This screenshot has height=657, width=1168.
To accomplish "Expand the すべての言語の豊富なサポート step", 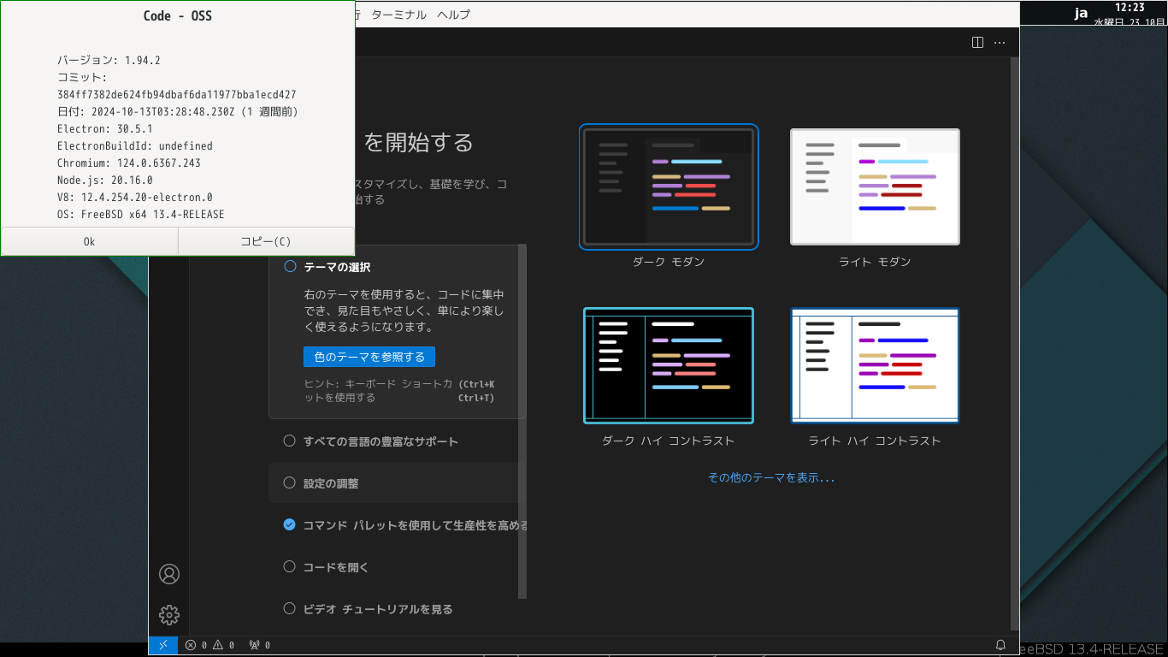I will [380, 441].
